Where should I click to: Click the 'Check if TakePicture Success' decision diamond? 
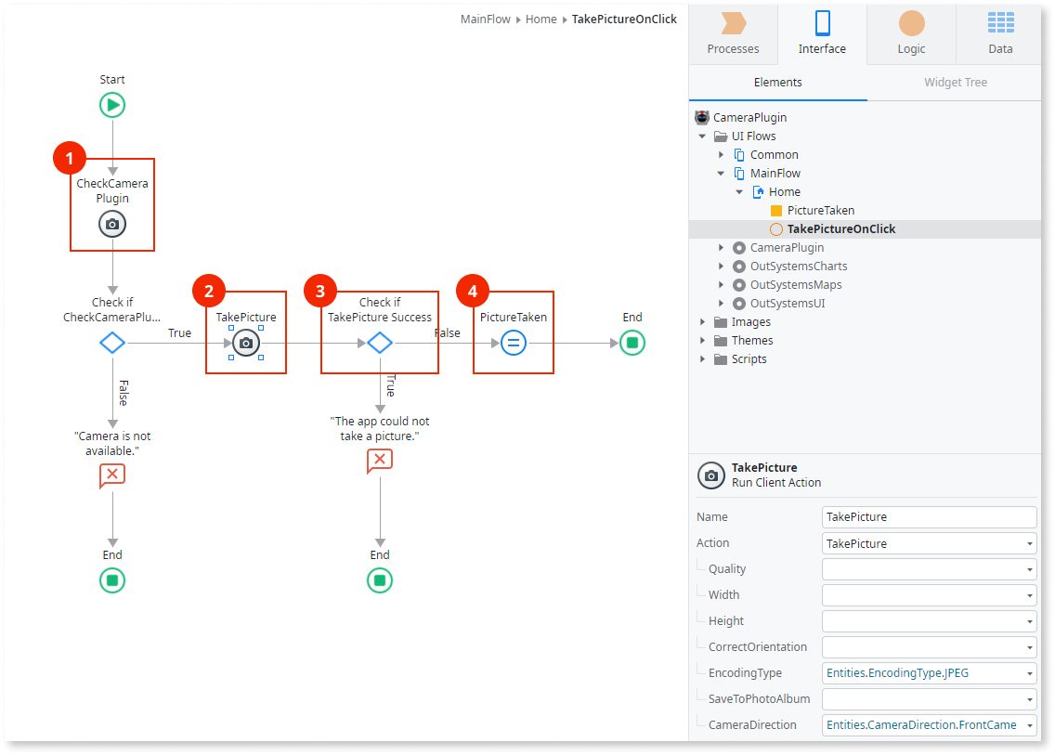click(x=379, y=343)
